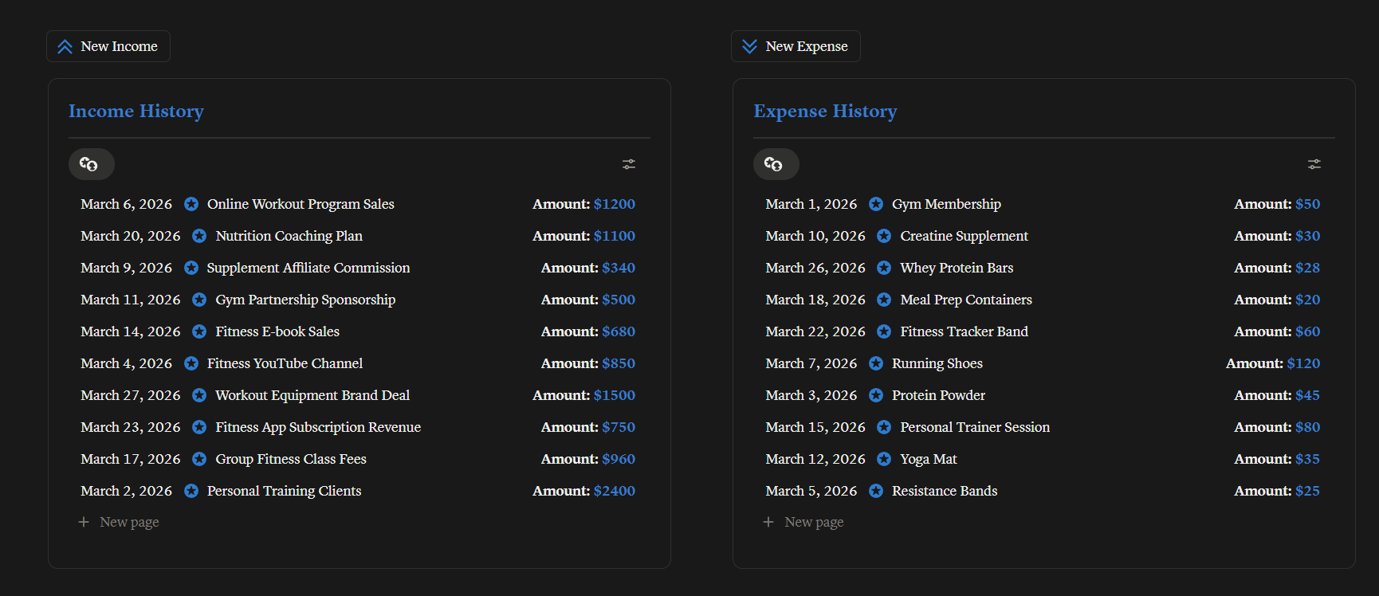Click star icon for Resistance Bands
Viewport: 1379px width, 596px height.
[x=876, y=491]
